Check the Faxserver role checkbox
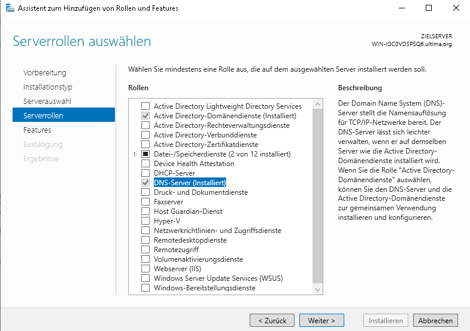 point(145,202)
